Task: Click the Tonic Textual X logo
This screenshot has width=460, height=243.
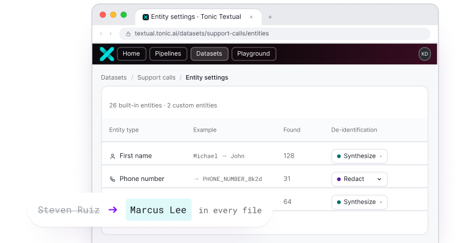Action: tap(107, 54)
